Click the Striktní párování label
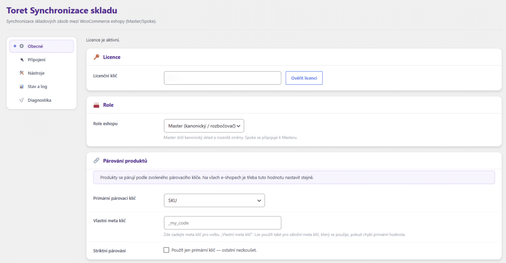 (x=109, y=251)
